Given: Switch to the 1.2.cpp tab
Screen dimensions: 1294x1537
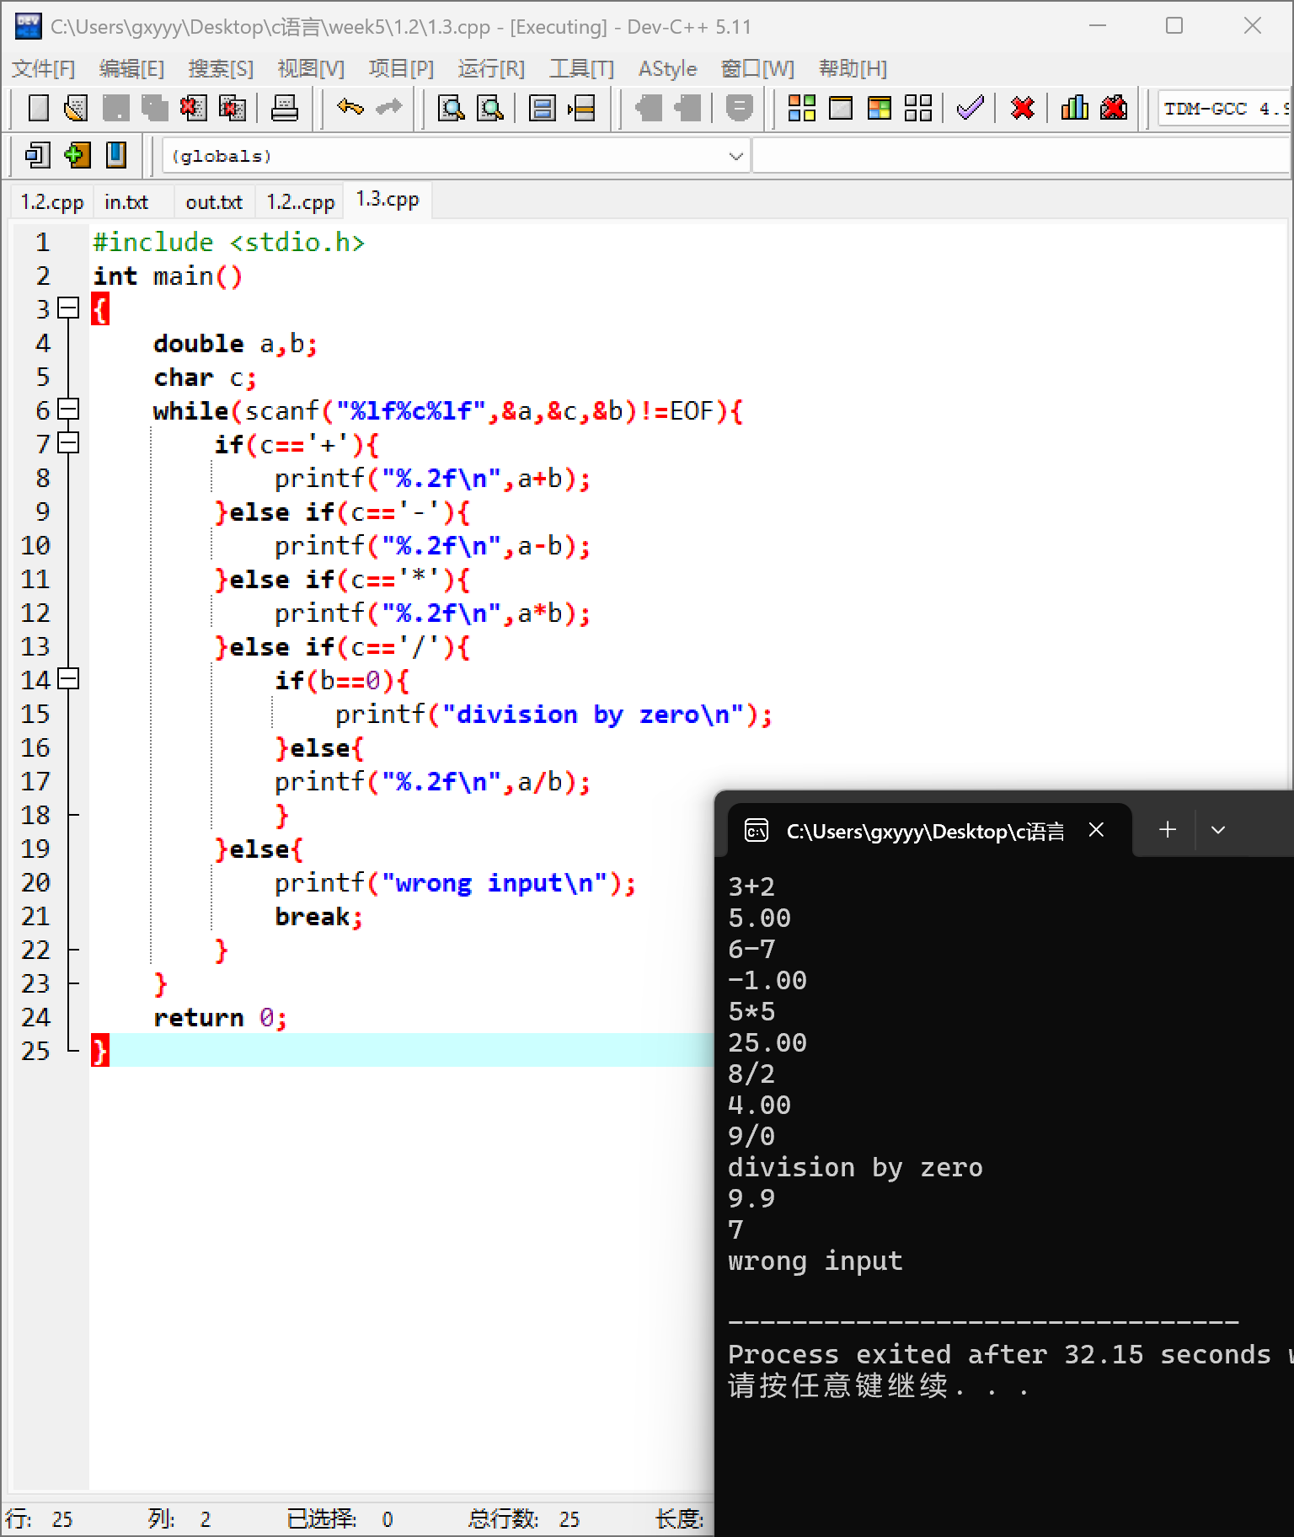Looking at the screenshot, I should [52, 202].
